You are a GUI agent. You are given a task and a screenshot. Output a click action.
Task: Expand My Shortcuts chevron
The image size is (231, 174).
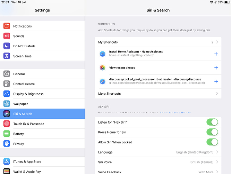coord(217,42)
